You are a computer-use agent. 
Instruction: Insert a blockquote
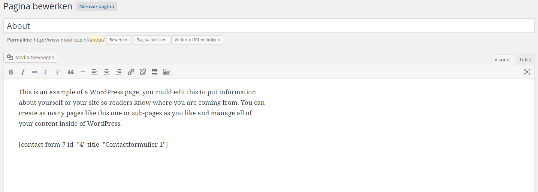(71, 72)
